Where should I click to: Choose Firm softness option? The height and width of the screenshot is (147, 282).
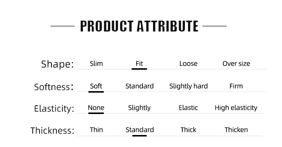click(x=236, y=86)
